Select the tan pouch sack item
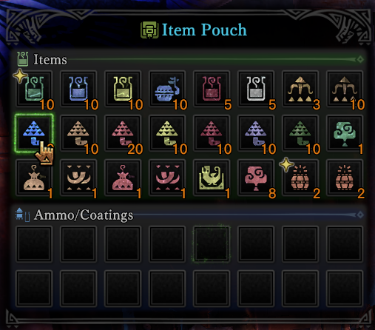Image resolution: width=375 pixels, height=330 pixels. coord(34,178)
